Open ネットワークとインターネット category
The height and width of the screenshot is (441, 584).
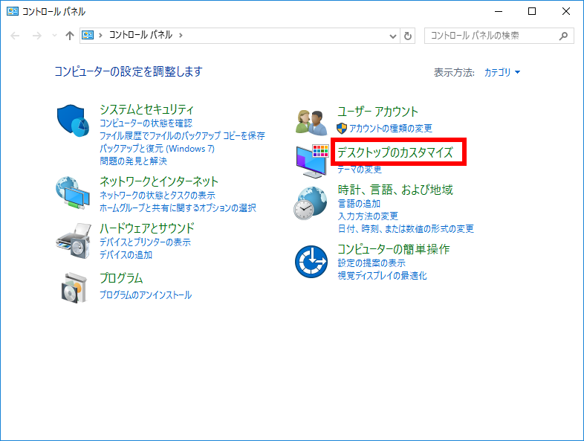pyautogui.click(x=159, y=181)
